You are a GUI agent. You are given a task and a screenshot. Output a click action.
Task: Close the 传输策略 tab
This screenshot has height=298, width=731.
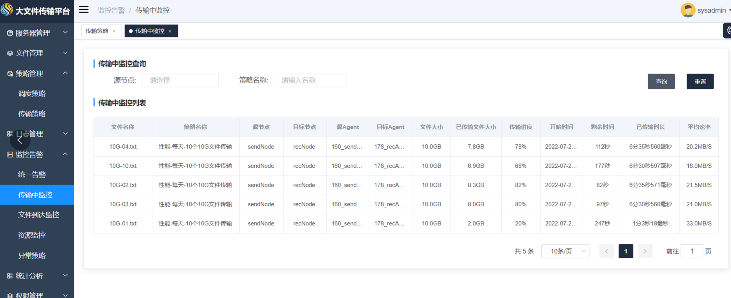(114, 31)
